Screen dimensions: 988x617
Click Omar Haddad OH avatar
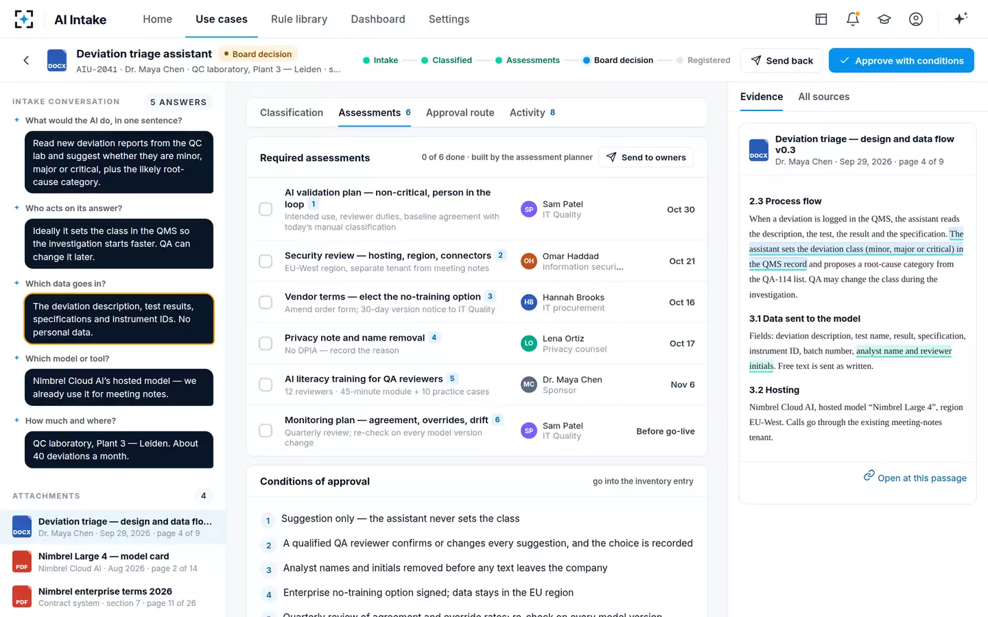528,261
